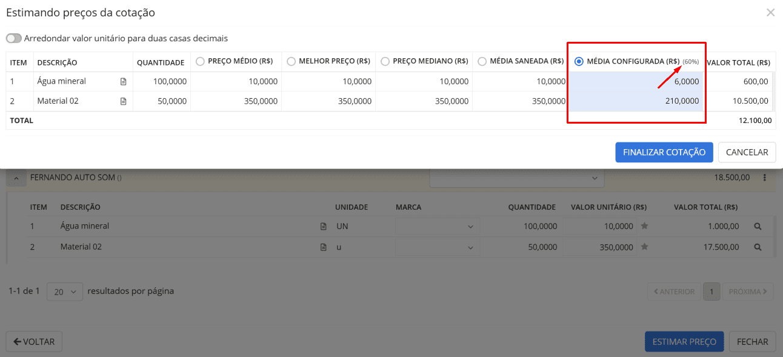This screenshot has width=783, height=357.
Task: Choose the Preço Mediano radio option
Action: 385,61
